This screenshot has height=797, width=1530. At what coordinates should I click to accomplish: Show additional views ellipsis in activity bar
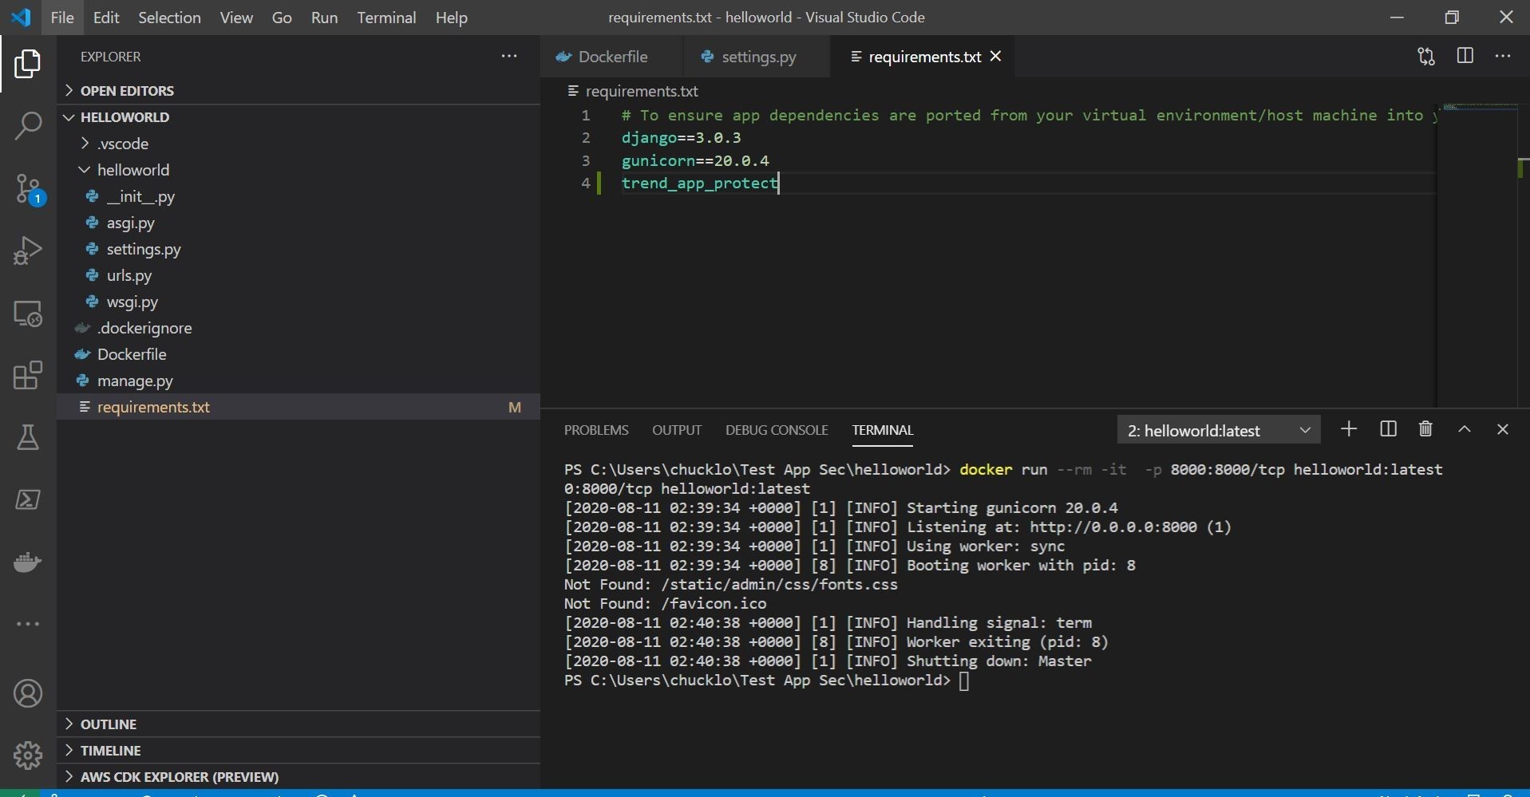(28, 624)
